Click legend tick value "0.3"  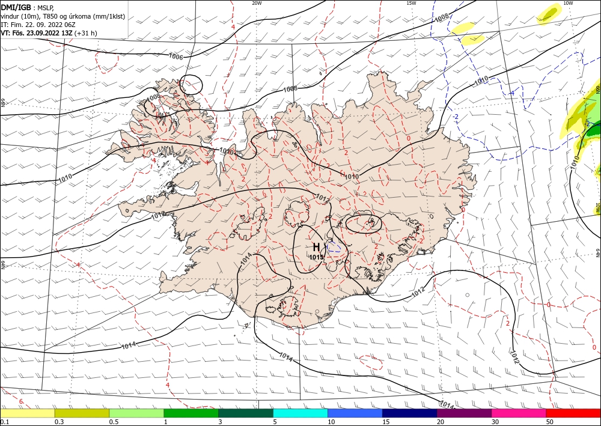[x=59, y=422]
